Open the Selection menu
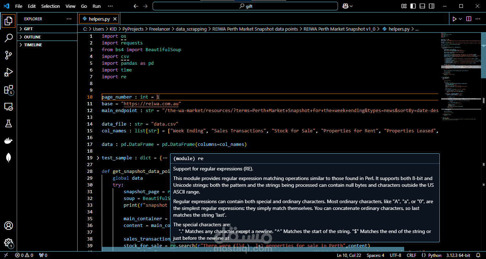This screenshot has height=259, width=486. [51, 6]
